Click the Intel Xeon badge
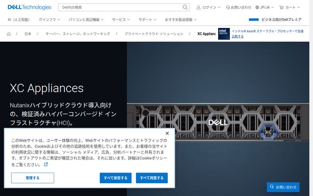 coord(224,34)
